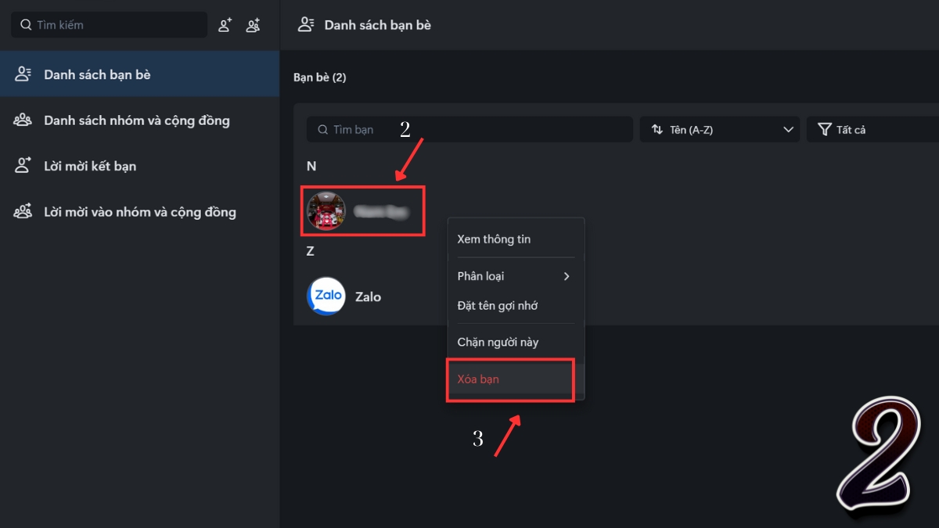Open the Tất cả filter dropdown
Viewport: 939px width, 528px height.
pyautogui.click(x=872, y=129)
